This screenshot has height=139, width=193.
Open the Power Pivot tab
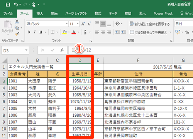pyautogui.click(x=163, y=13)
